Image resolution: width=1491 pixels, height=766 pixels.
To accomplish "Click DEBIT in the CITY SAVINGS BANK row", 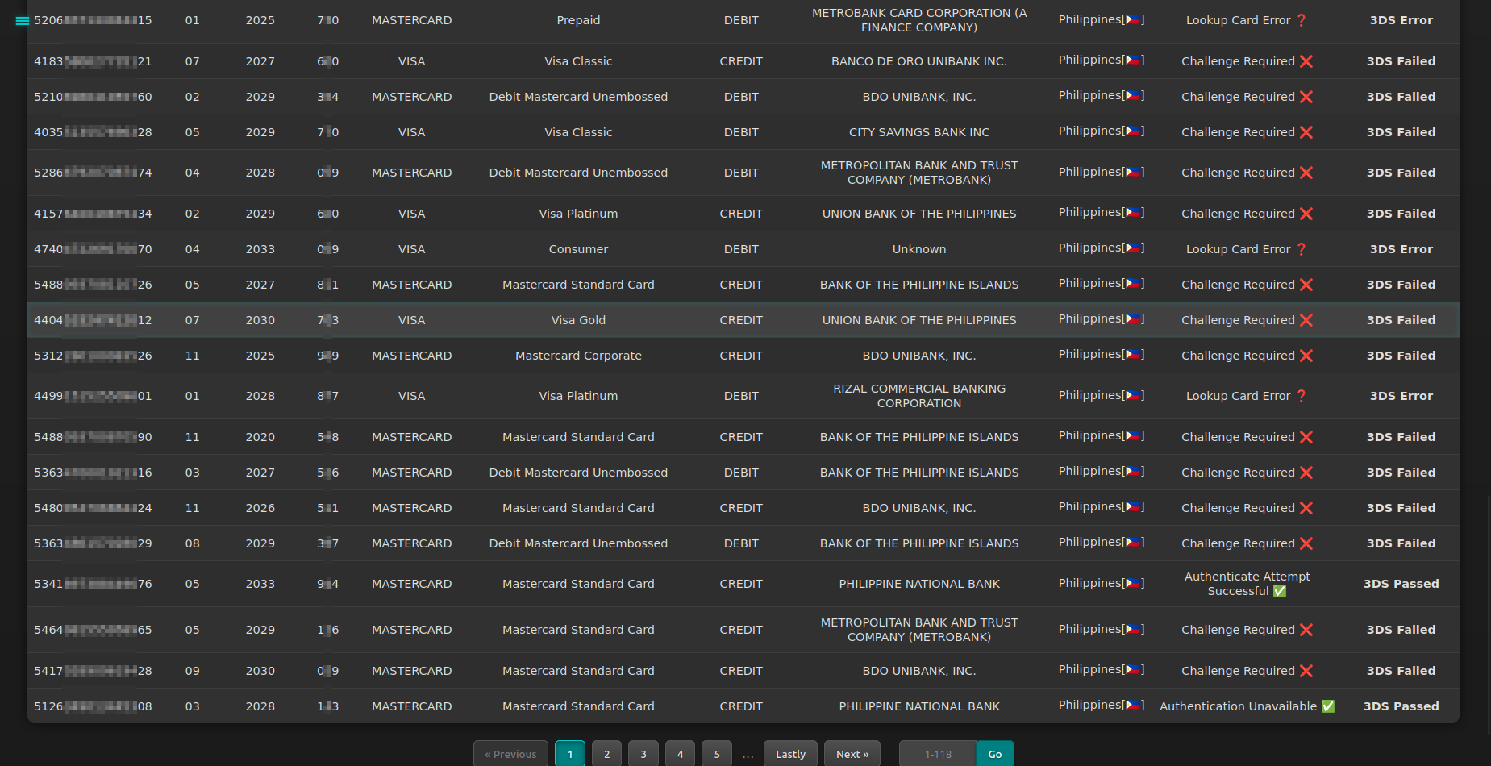I will [741, 132].
